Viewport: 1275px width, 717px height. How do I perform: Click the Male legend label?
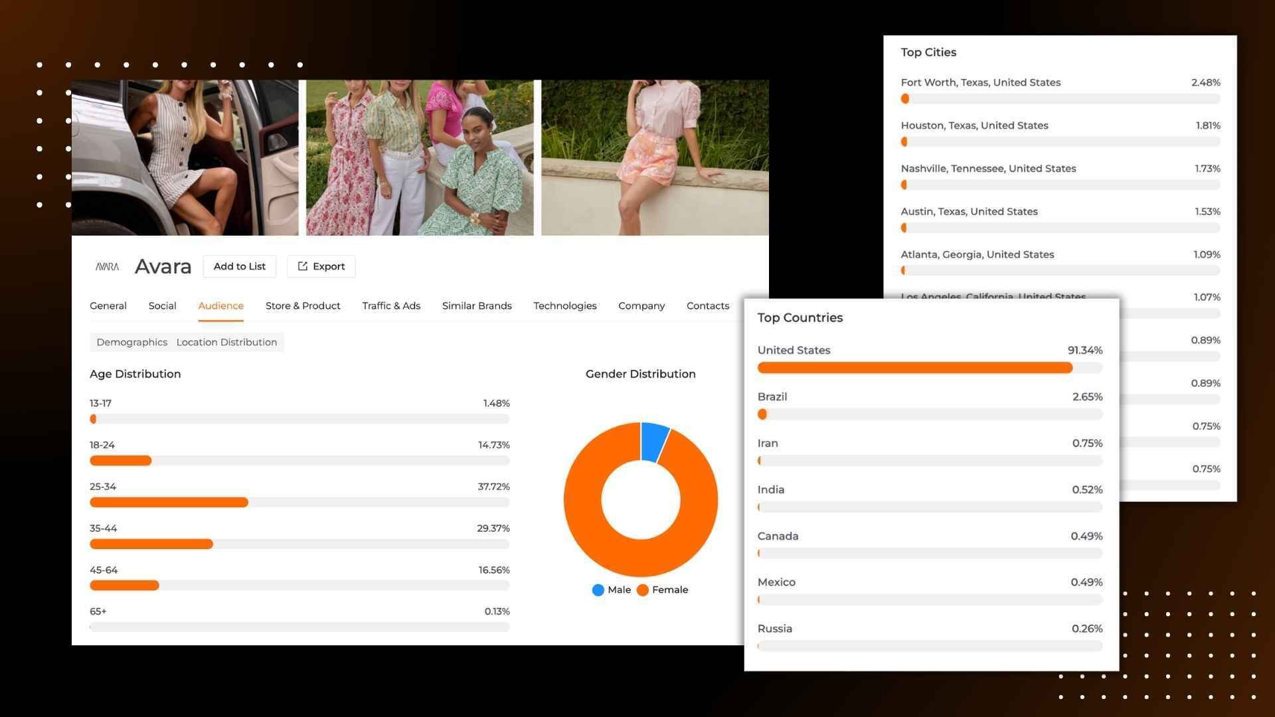(x=620, y=590)
